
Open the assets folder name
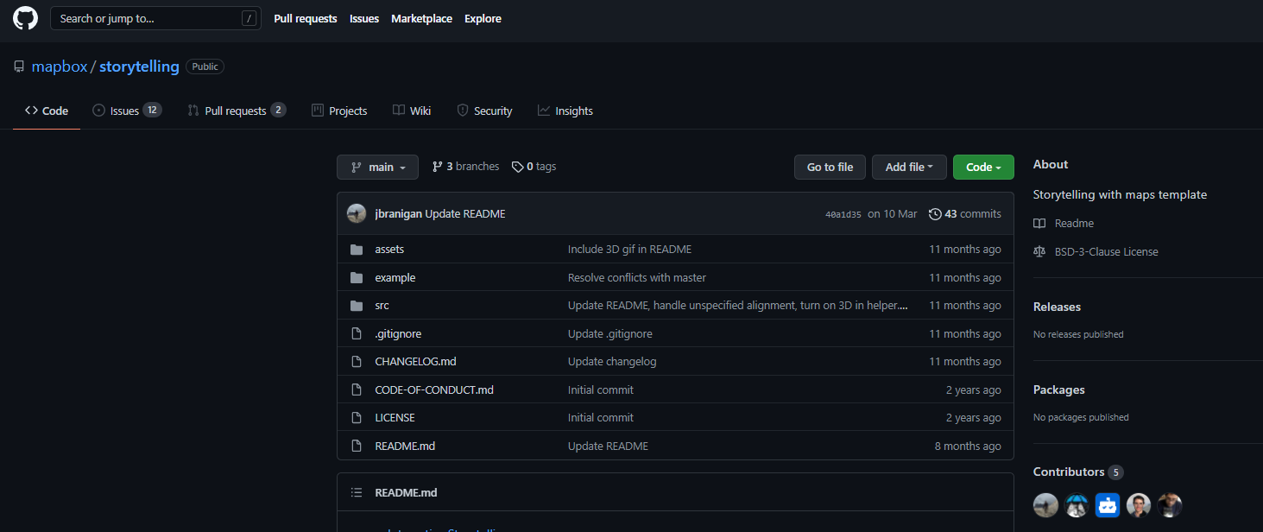click(x=389, y=250)
